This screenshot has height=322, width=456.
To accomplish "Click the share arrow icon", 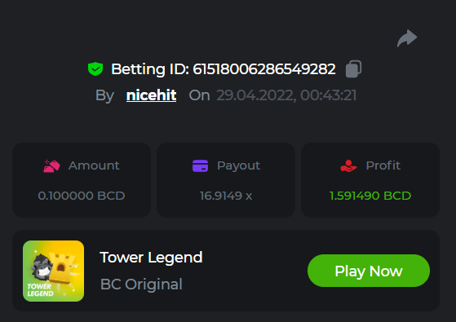I will (x=407, y=38).
